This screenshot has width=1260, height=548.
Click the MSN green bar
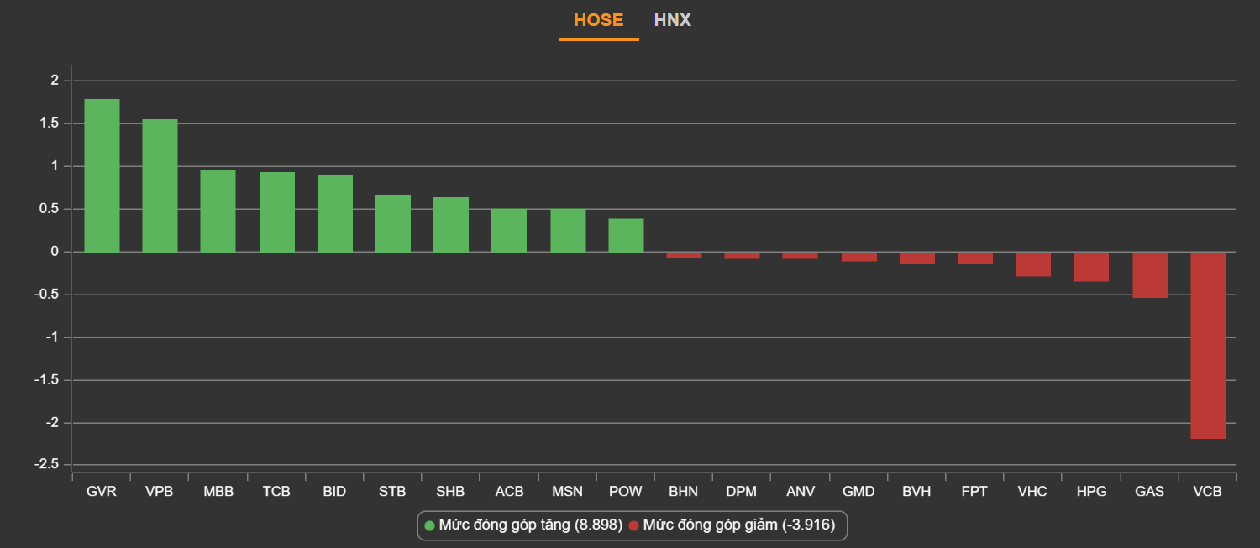(568, 230)
